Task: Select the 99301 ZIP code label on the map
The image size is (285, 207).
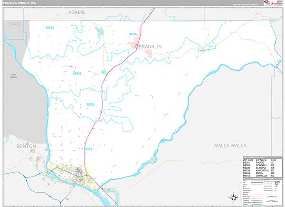Action: pyautogui.click(x=88, y=149)
